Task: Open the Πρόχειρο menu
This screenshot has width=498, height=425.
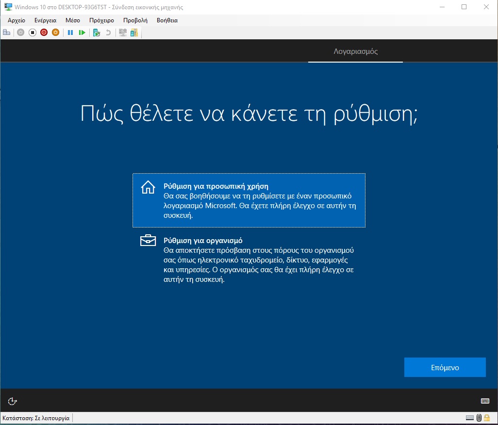Action: (x=101, y=20)
